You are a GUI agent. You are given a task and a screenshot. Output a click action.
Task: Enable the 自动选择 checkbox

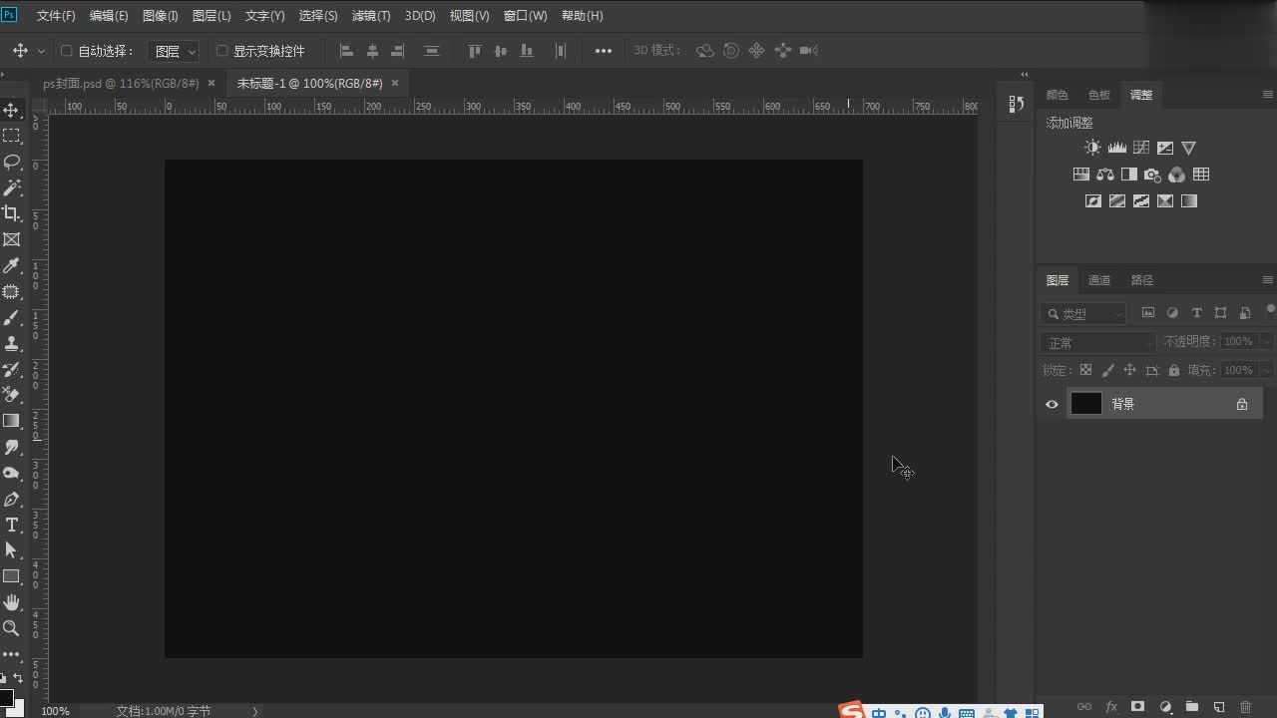coord(67,51)
